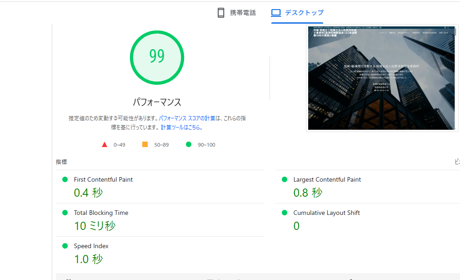Click green dot next to Cumulative Layout Shift
This screenshot has height=280, width=460.
285,213
